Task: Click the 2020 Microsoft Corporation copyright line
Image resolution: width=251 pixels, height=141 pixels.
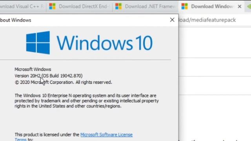Action: point(63,82)
